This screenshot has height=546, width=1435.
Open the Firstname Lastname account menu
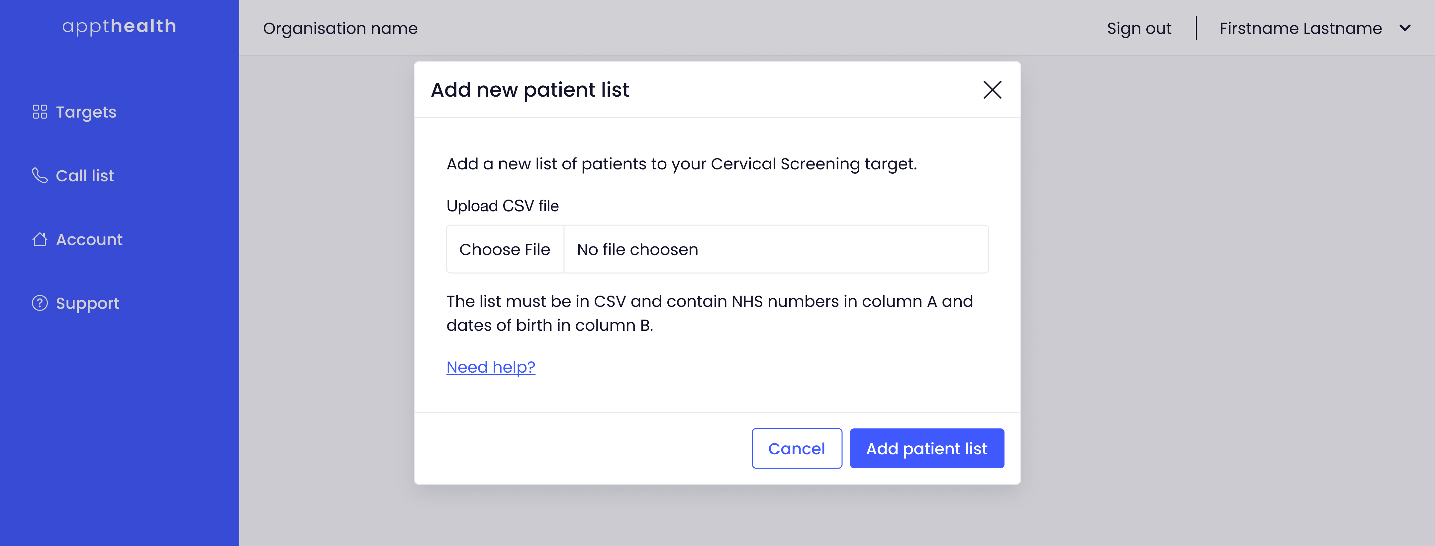point(1301,29)
